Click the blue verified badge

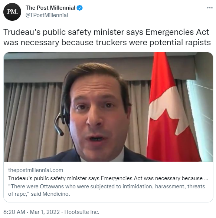coord(79,8)
